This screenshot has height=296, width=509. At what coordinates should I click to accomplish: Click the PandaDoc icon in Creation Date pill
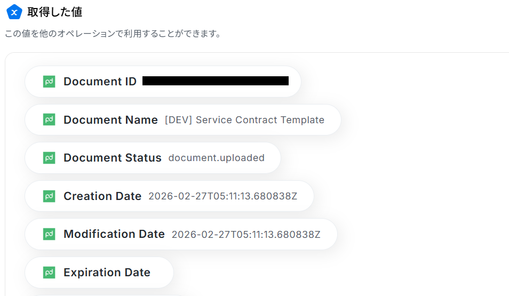[x=49, y=196]
